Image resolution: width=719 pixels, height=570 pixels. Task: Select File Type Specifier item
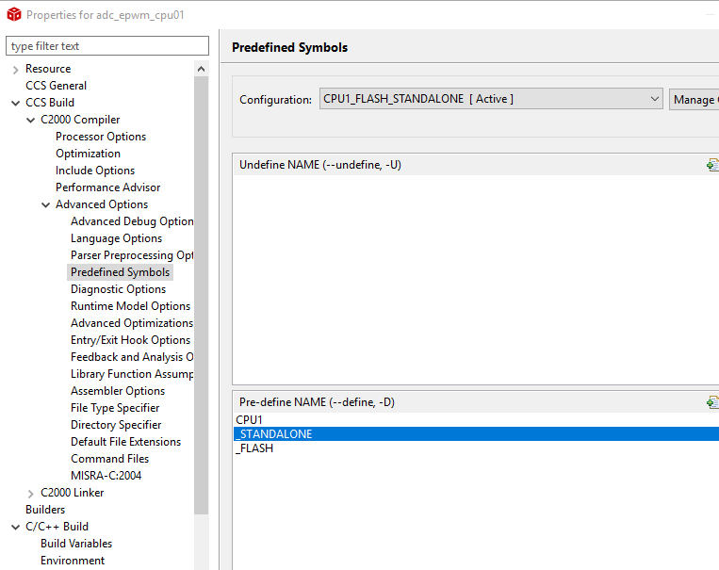(115, 408)
